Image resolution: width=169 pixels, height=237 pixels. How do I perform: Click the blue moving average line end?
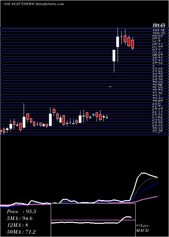[x=157, y=184]
